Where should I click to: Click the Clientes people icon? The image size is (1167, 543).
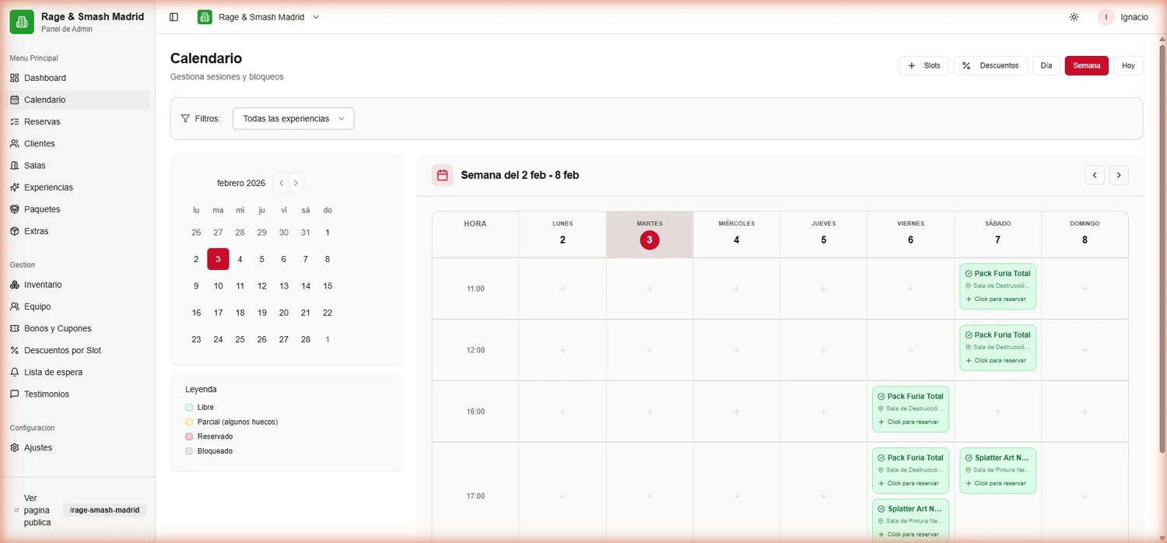15,143
